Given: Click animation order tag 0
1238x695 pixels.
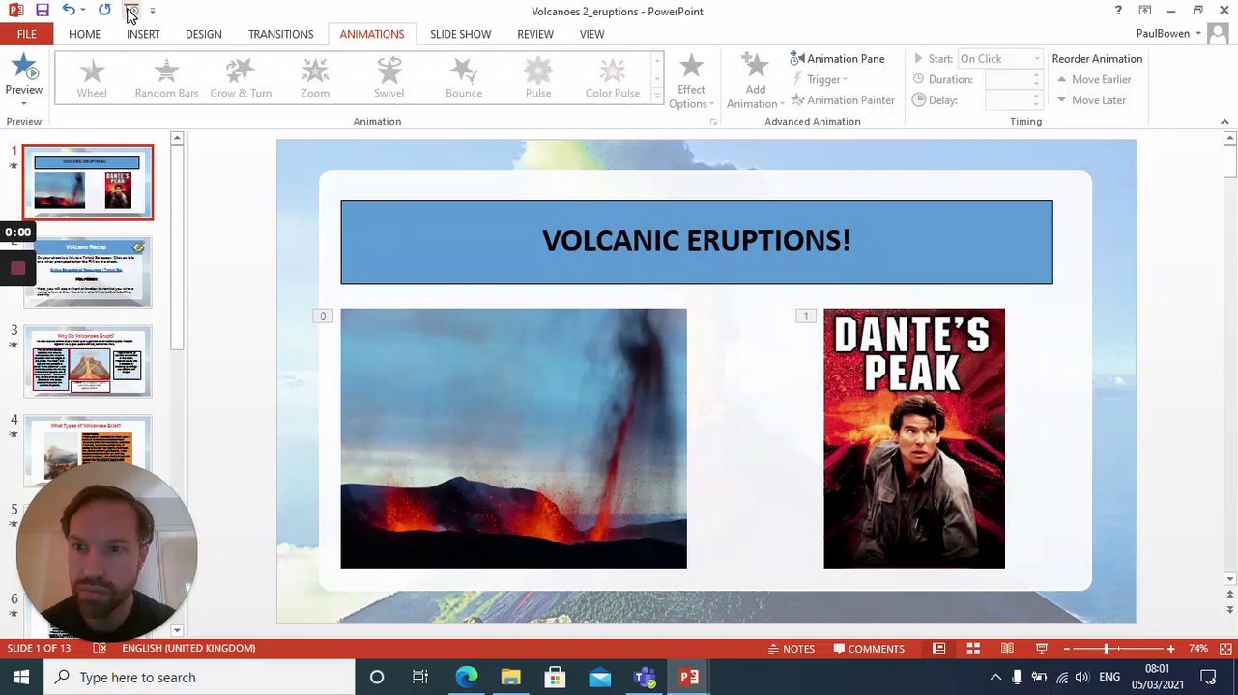Looking at the screenshot, I should [x=323, y=316].
